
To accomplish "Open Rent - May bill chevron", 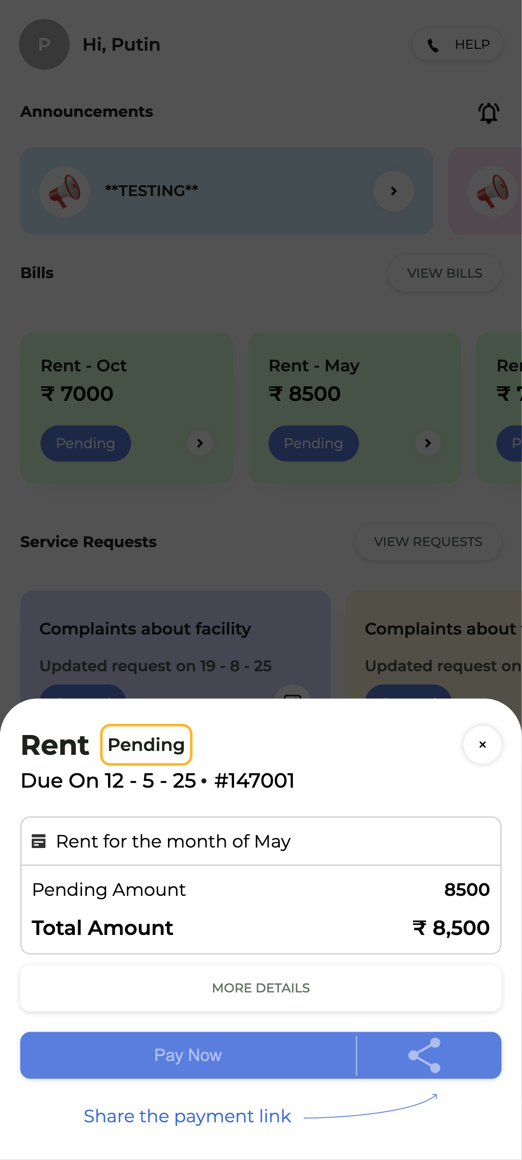I will coord(428,443).
